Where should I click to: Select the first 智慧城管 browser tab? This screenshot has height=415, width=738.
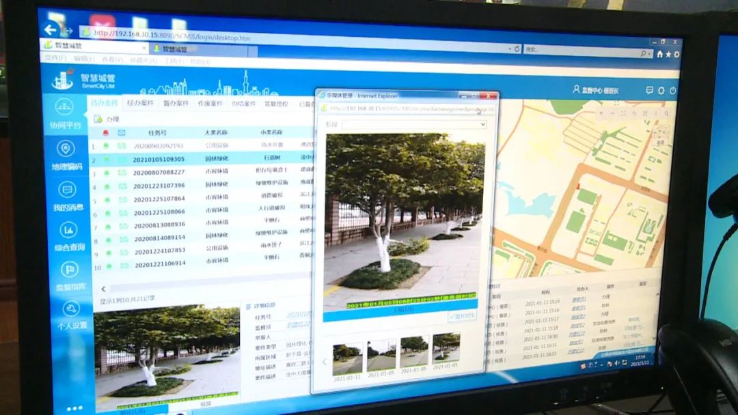pos(94,46)
